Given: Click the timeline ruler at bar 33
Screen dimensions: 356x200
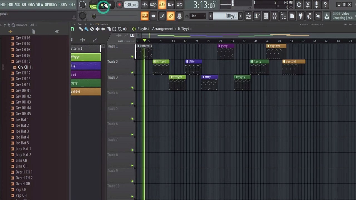Looking at the screenshot, I should click(x=232, y=41).
